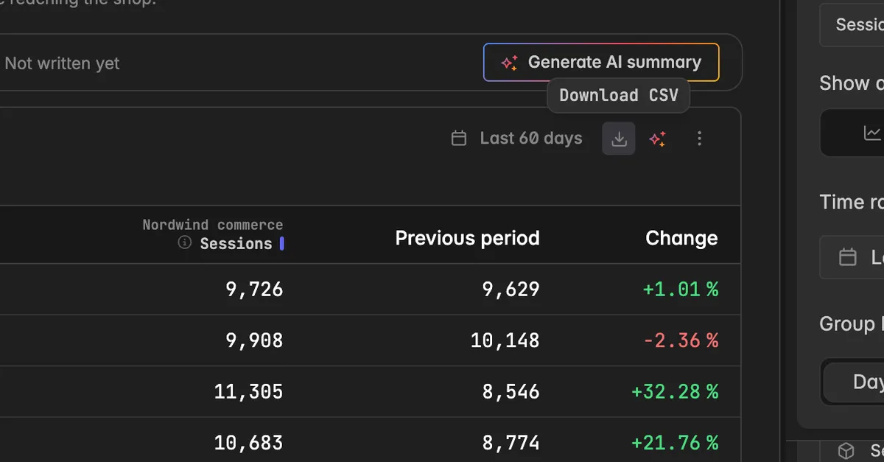The height and width of the screenshot is (462, 884).
Task: Click the AI sparkle icon beside download
Action: pos(657,139)
